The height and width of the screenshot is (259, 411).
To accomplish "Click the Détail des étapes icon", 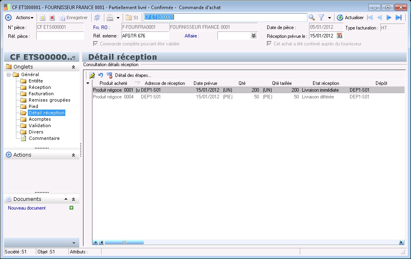I will point(109,75).
